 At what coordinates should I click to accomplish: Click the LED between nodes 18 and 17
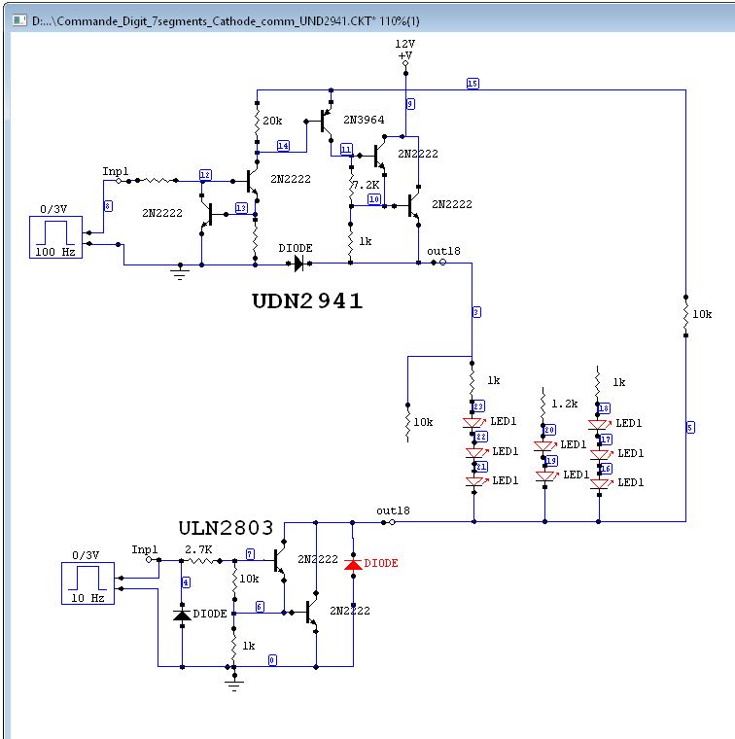(598, 424)
